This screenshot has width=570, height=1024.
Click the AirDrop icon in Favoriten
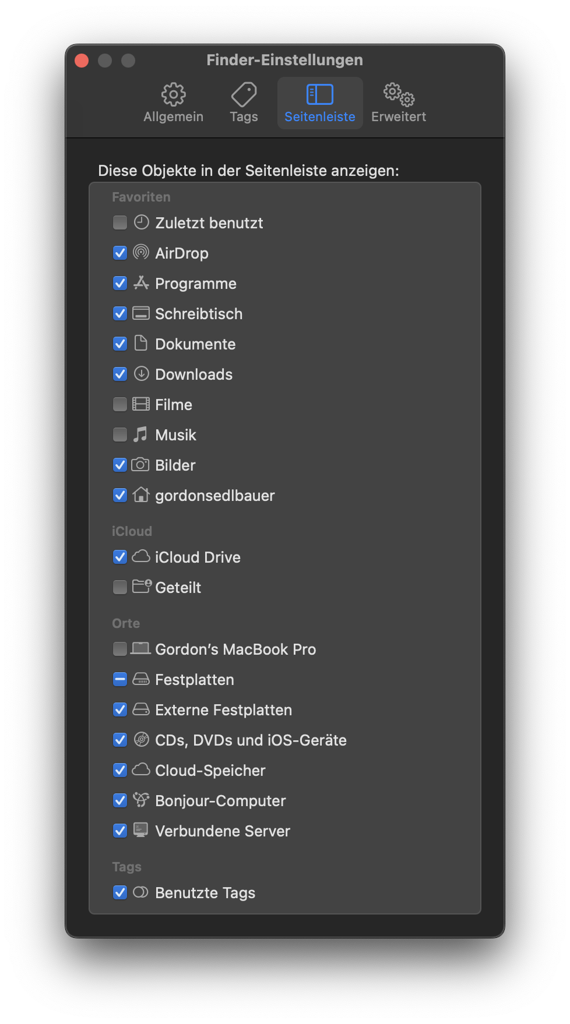pyautogui.click(x=141, y=253)
